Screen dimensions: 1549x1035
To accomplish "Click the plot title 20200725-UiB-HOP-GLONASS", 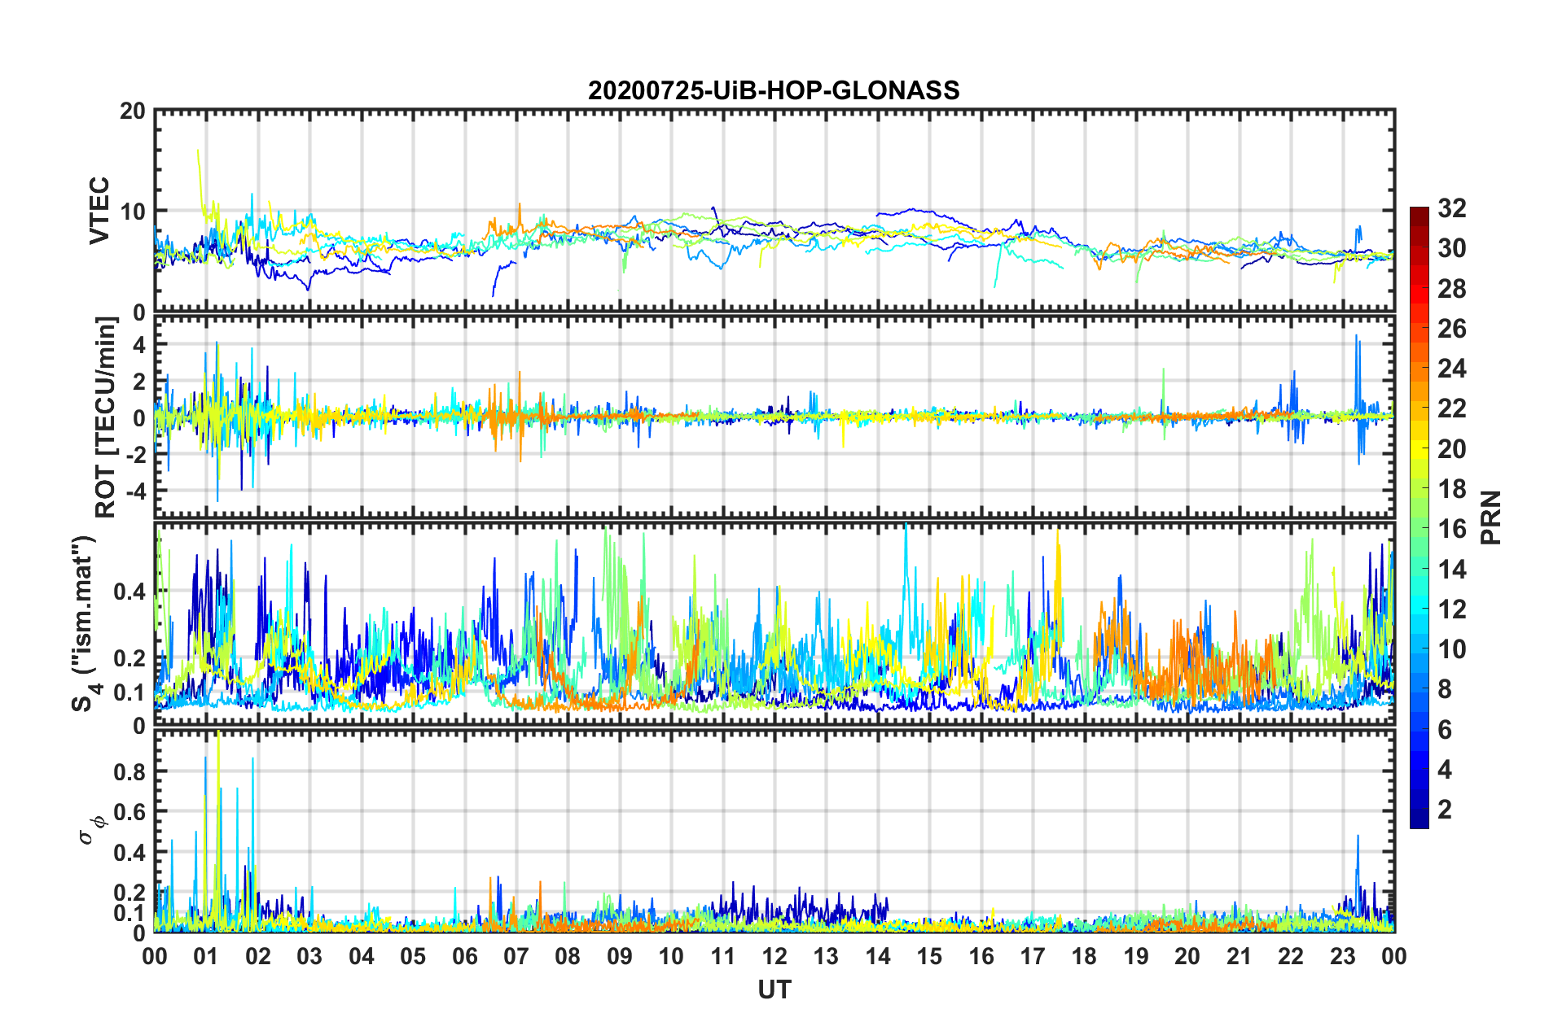I will click(x=774, y=90).
